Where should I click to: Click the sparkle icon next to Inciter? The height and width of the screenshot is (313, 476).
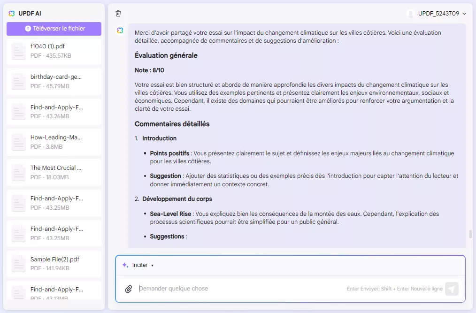124,265
